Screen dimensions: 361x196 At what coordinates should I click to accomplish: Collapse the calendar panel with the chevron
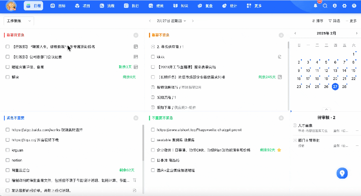click(326, 109)
